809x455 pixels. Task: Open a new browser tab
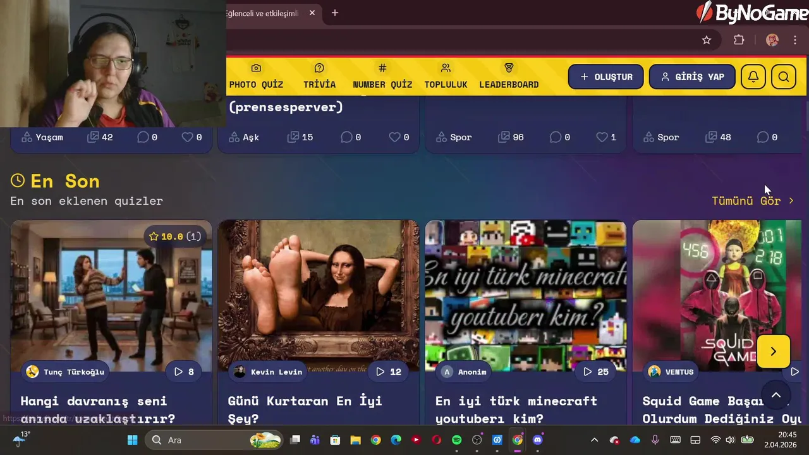coord(335,13)
